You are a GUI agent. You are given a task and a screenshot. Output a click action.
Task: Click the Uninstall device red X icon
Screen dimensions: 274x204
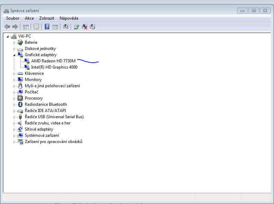point(84,27)
